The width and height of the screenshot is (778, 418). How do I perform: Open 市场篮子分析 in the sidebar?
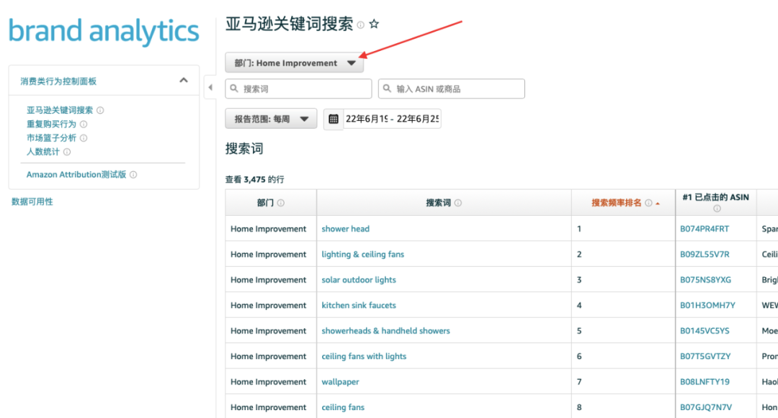point(51,138)
